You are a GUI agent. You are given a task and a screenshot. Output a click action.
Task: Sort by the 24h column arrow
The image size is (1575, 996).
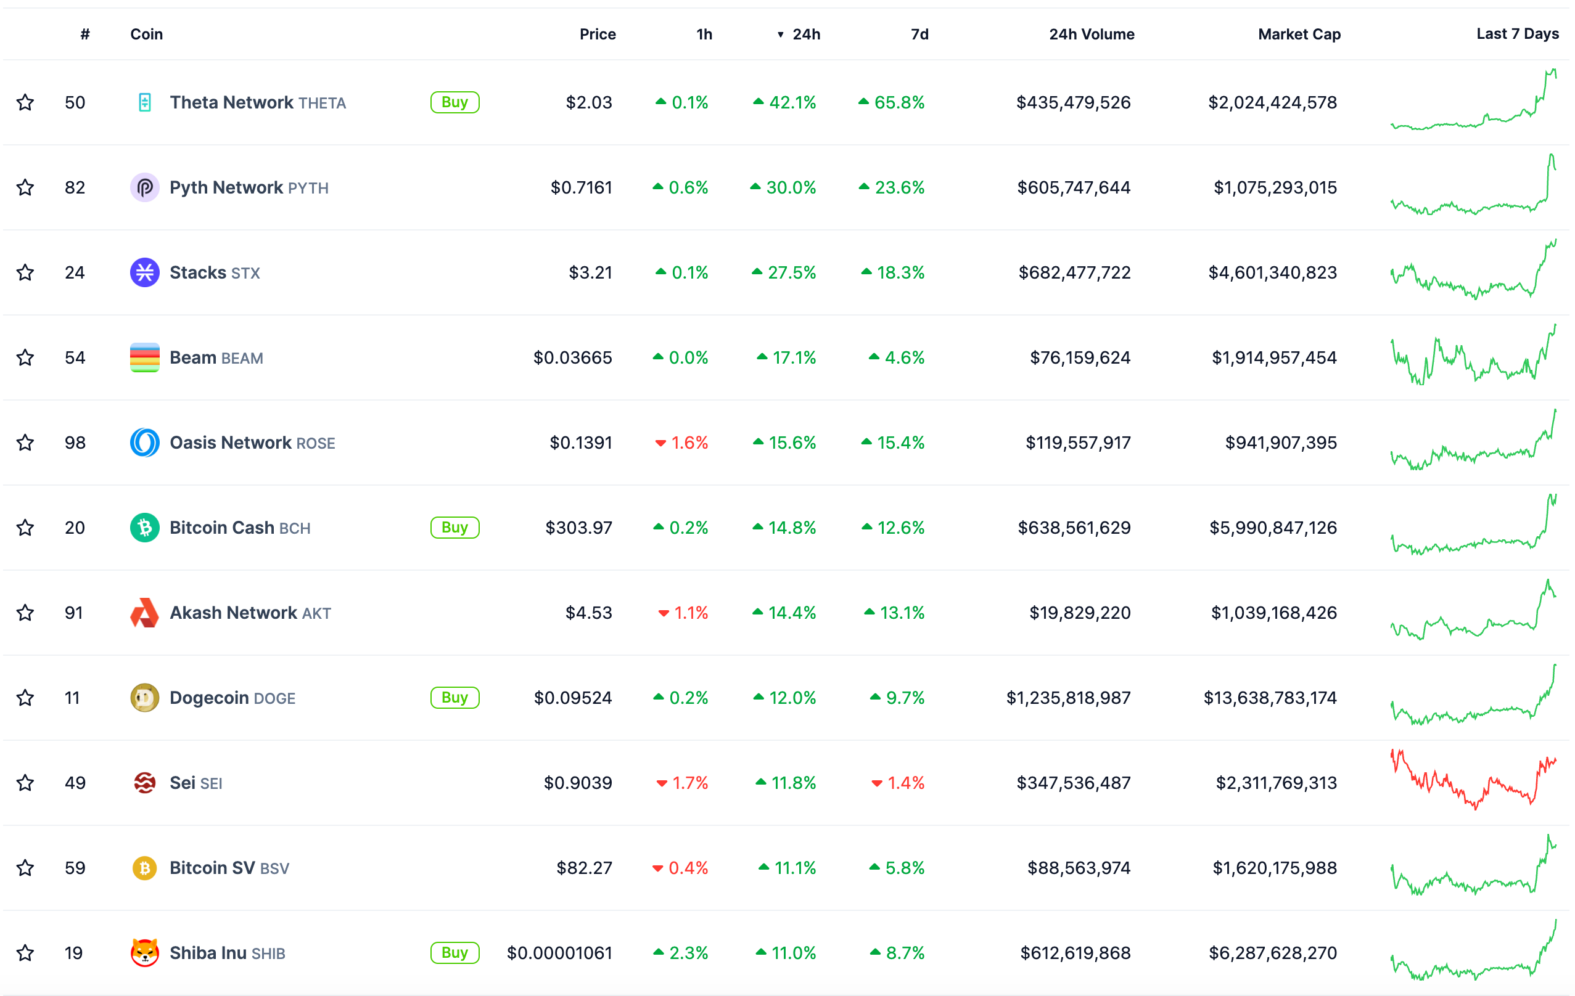(780, 35)
